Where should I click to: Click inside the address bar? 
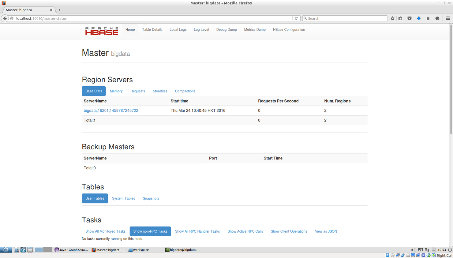click(x=153, y=18)
